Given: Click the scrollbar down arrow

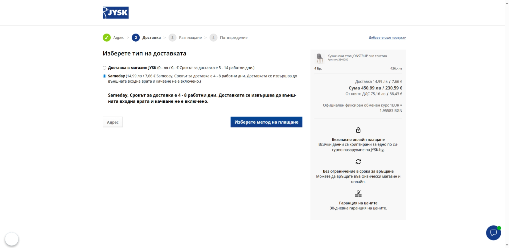Looking at the screenshot, I should click(x=507, y=245).
